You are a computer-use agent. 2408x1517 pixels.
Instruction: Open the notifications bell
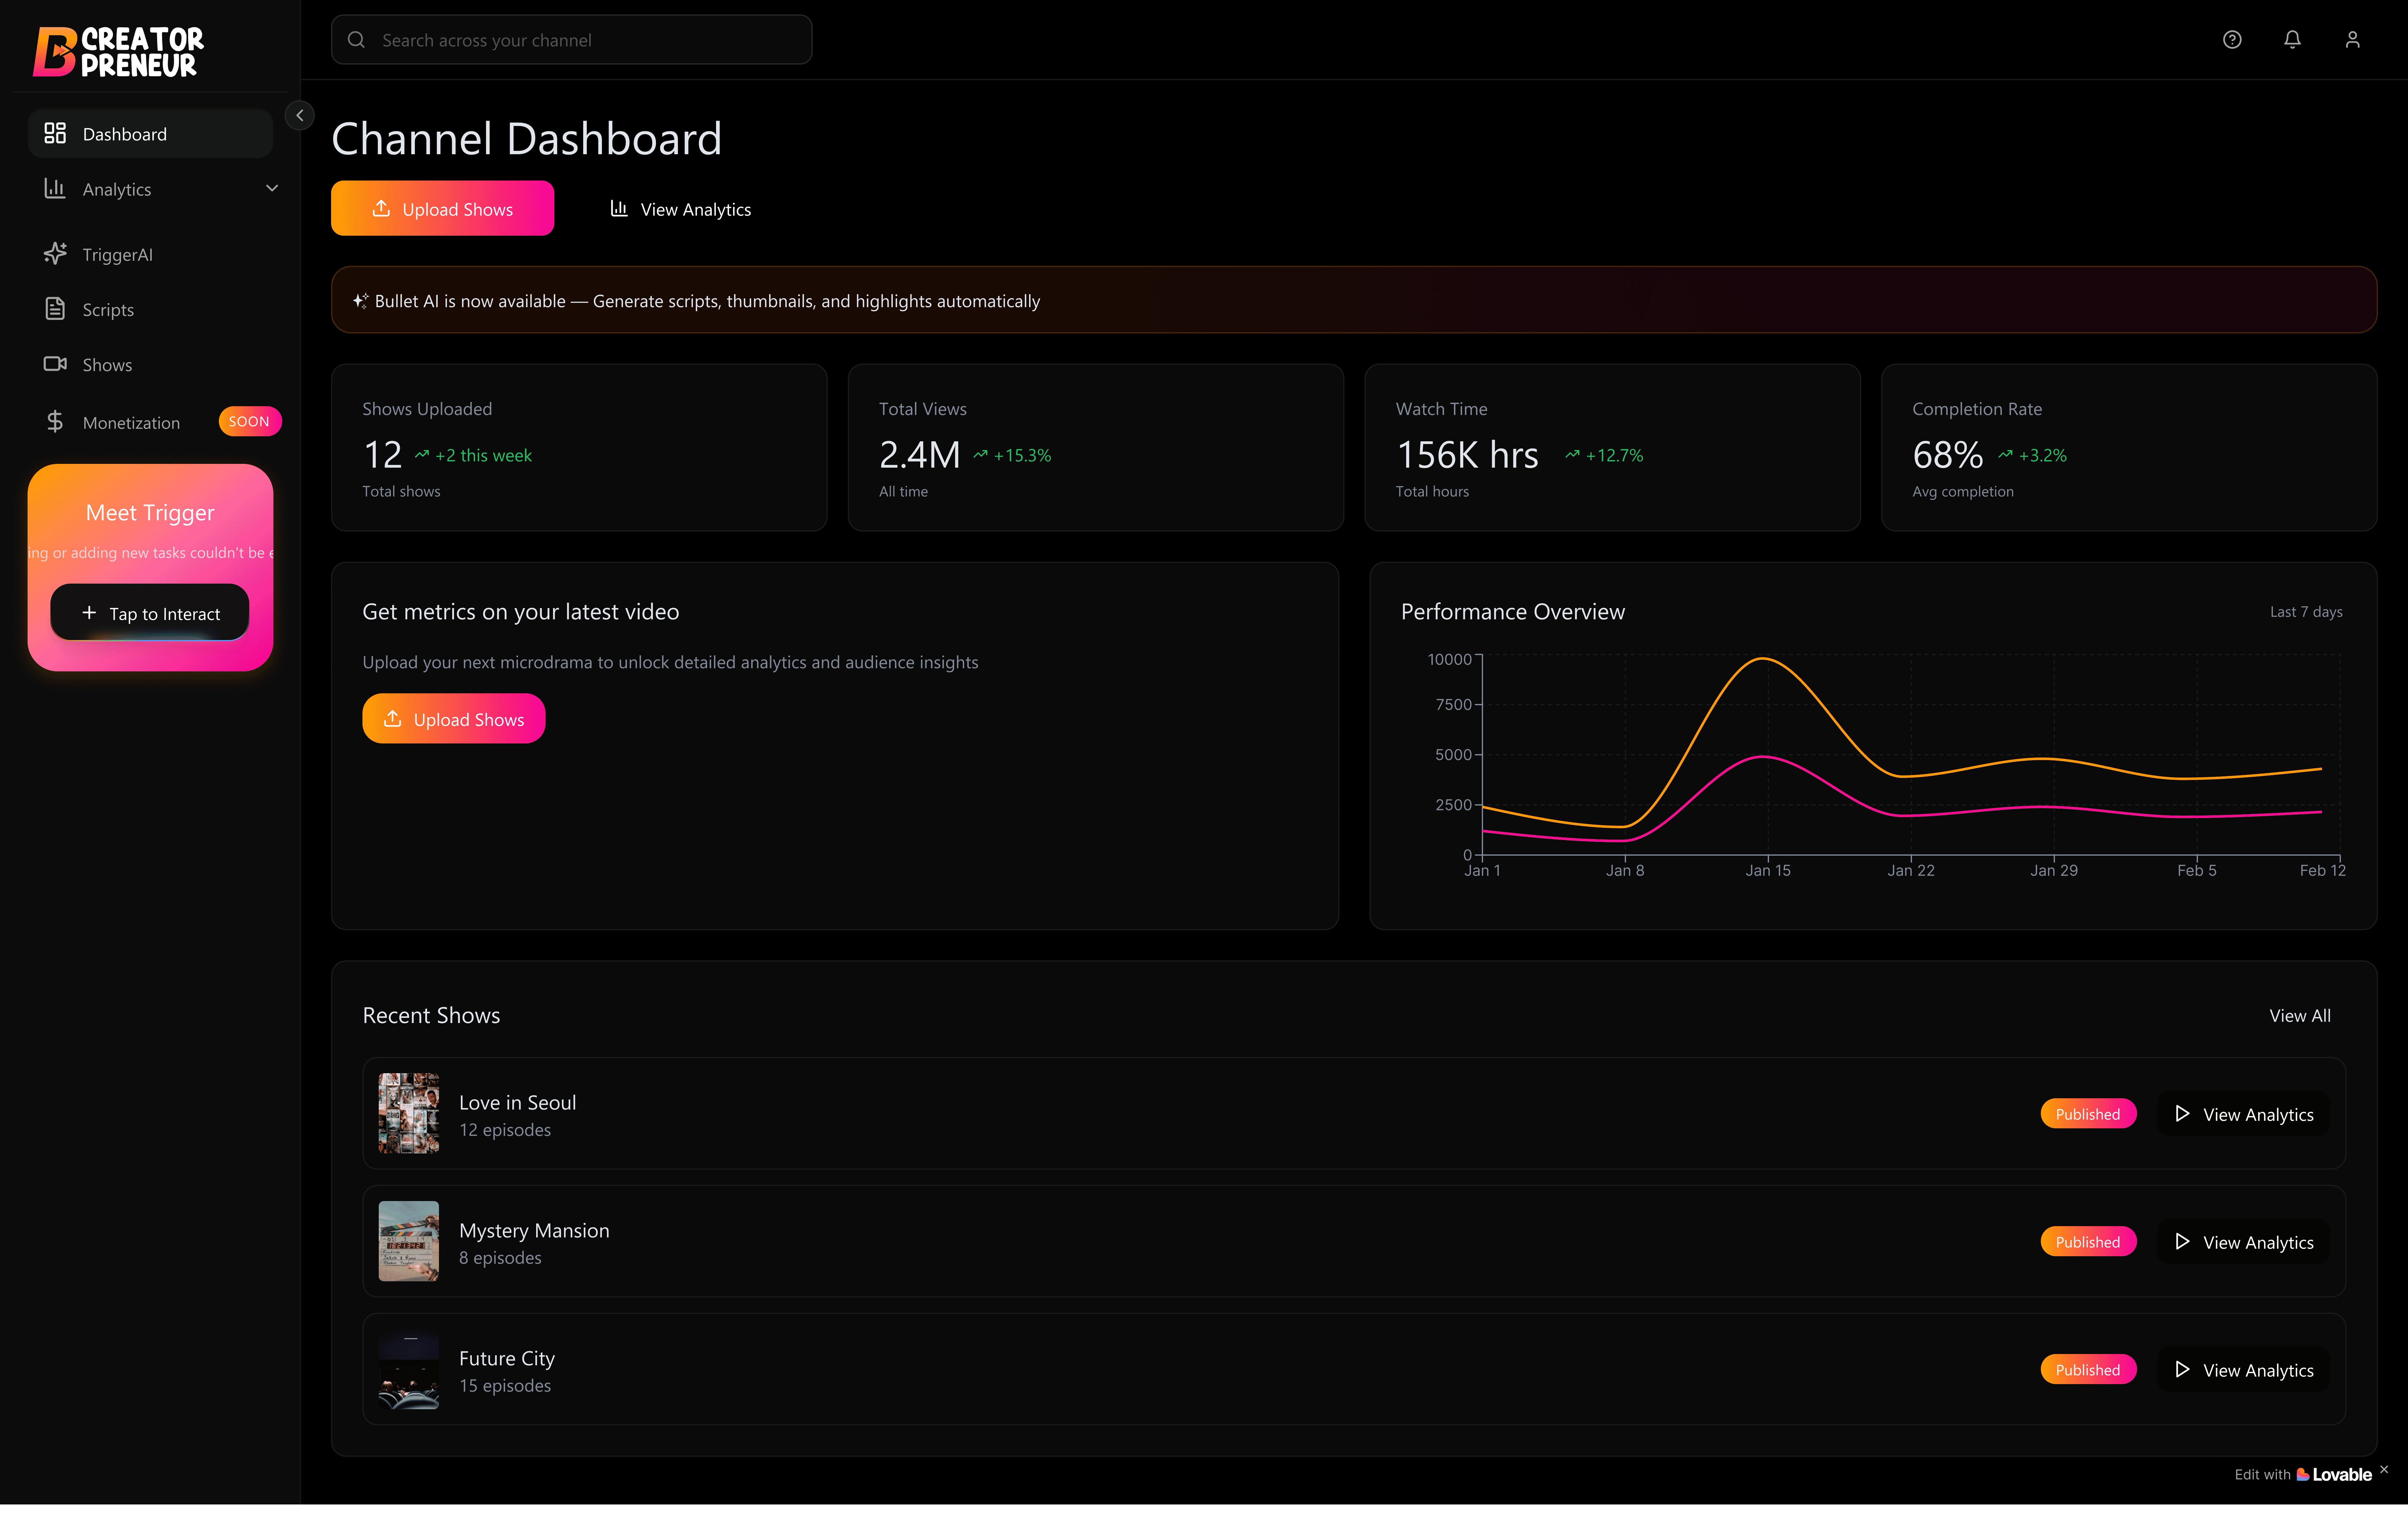pyautogui.click(x=2292, y=40)
